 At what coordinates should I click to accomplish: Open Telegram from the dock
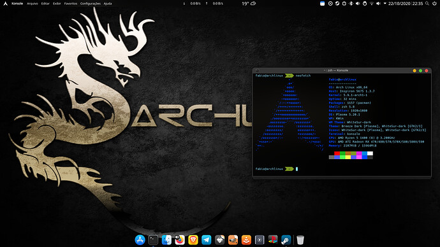pyautogui.click(x=206, y=240)
